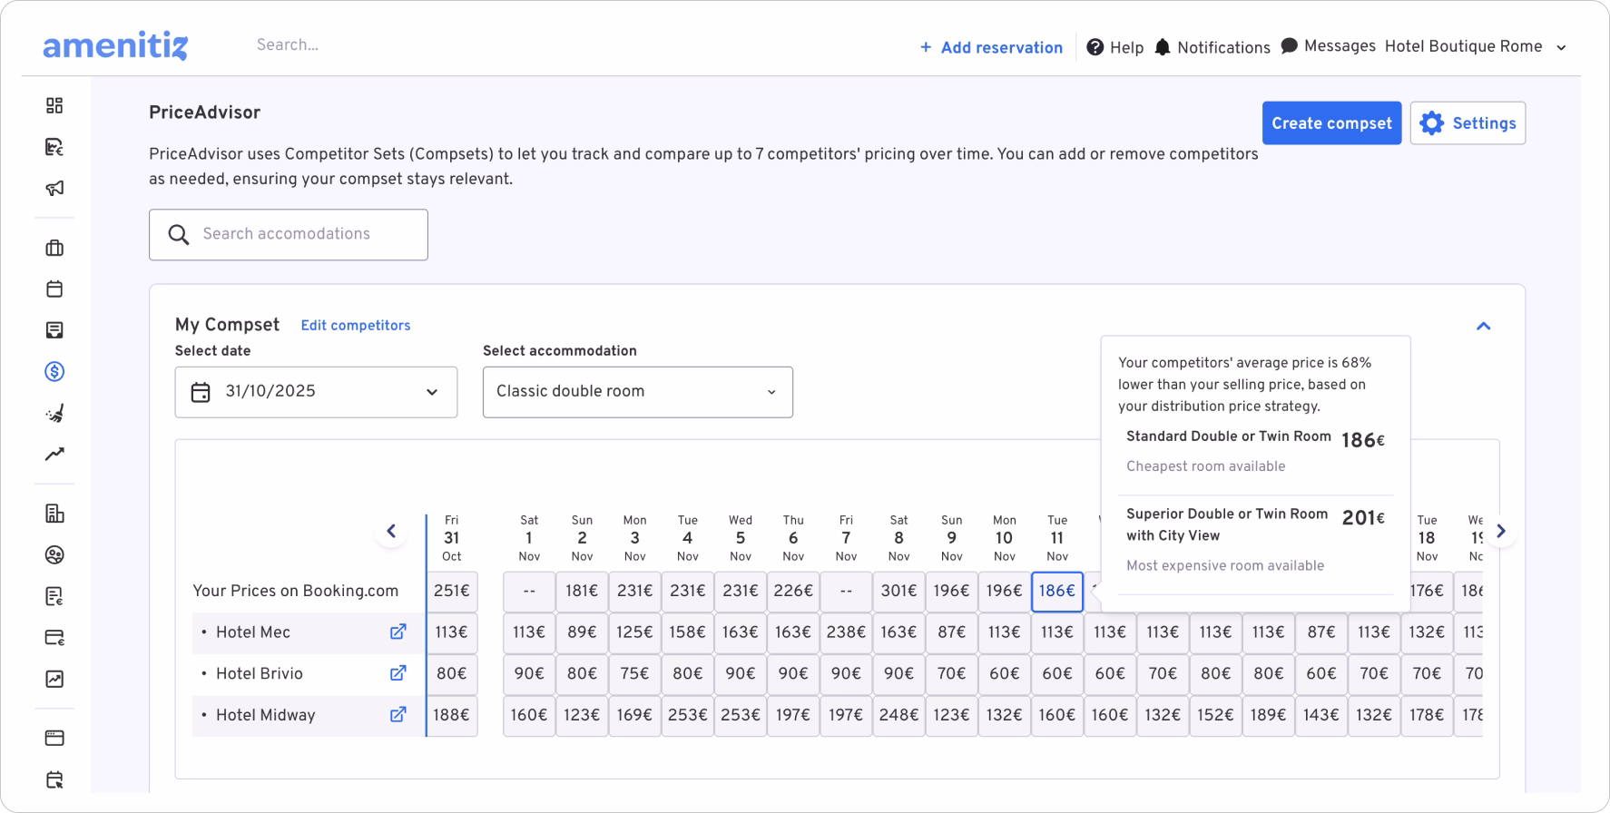Click Hotel Midway 248€ on Sat 8 Nov
The image size is (1610, 813).
click(x=898, y=715)
